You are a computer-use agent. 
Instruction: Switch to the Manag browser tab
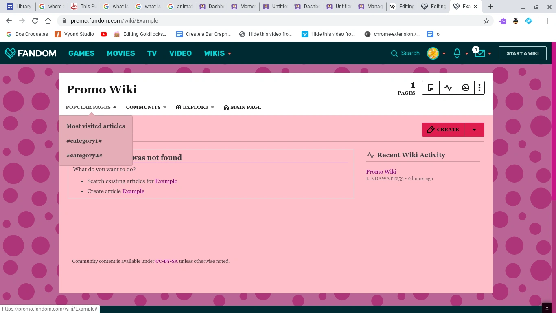tap(371, 7)
